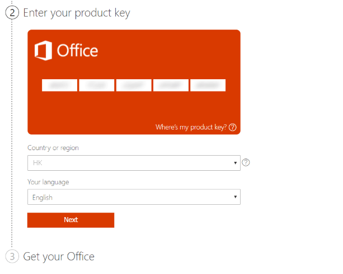Viewport: 343px width, 274px height.
Task: Focus the fourth product key field
Action: (171, 85)
